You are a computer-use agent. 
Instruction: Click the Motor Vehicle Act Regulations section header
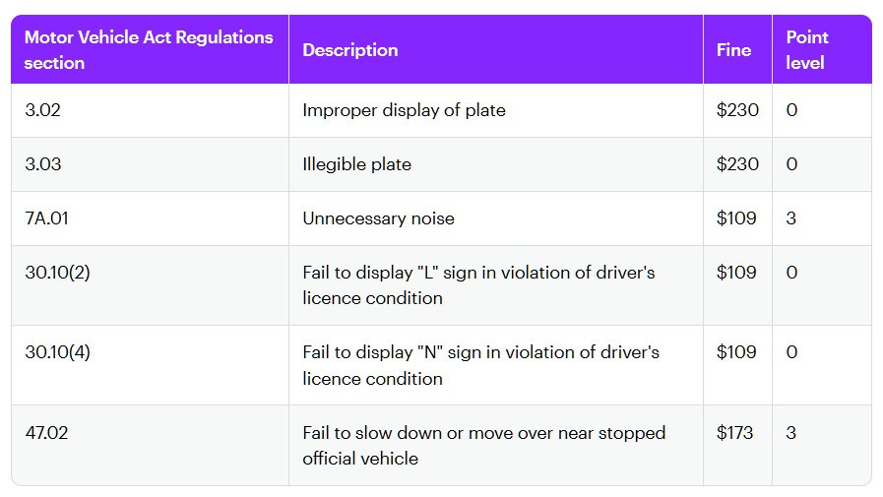(x=149, y=50)
